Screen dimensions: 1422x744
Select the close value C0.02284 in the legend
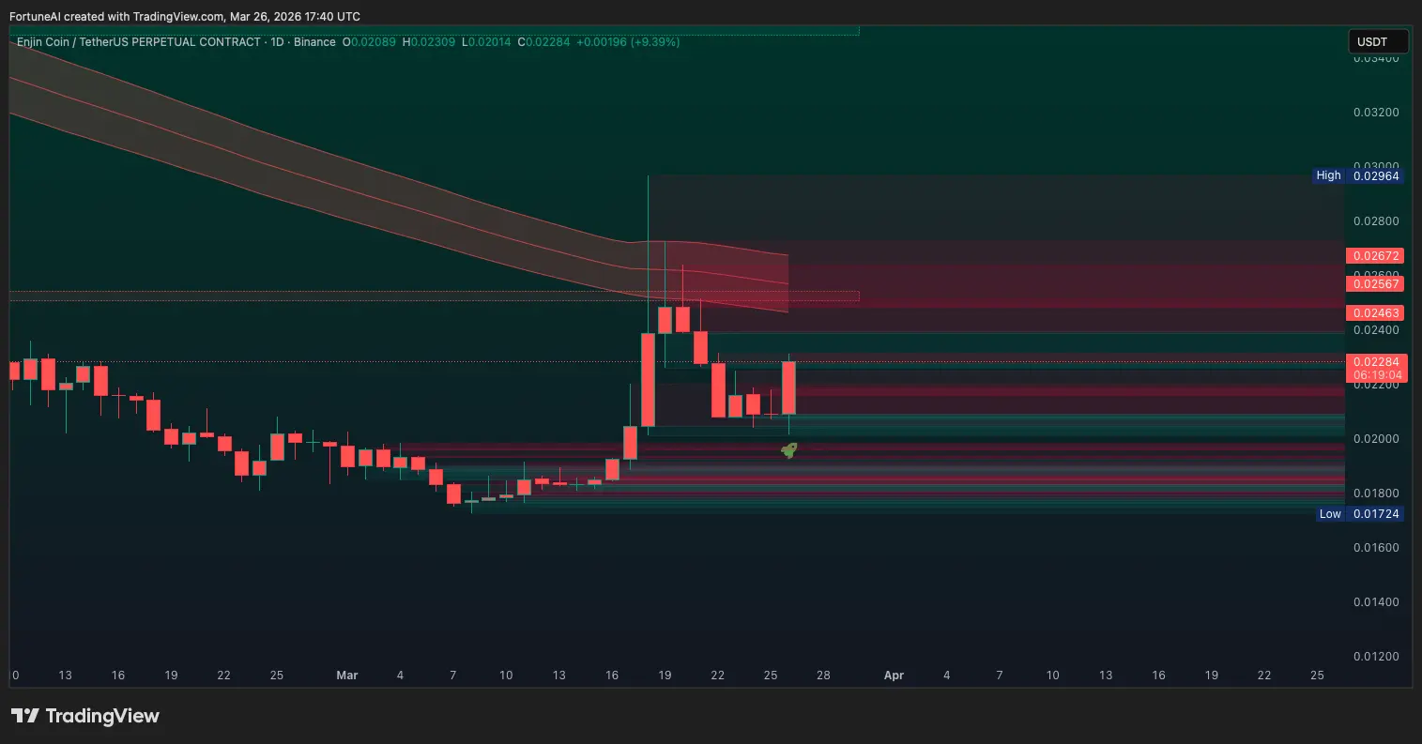coord(543,42)
